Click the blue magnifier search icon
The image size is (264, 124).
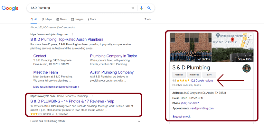point(149,8)
